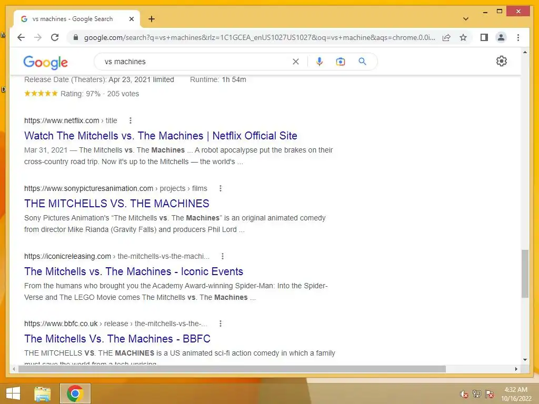Share this page icon in address bar
The height and width of the screenshot is (404, 539).
pyautogui.click(x=446, y=37)
